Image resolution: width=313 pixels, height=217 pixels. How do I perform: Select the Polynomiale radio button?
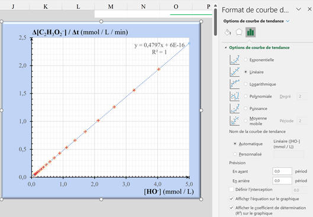click(246, 96)
